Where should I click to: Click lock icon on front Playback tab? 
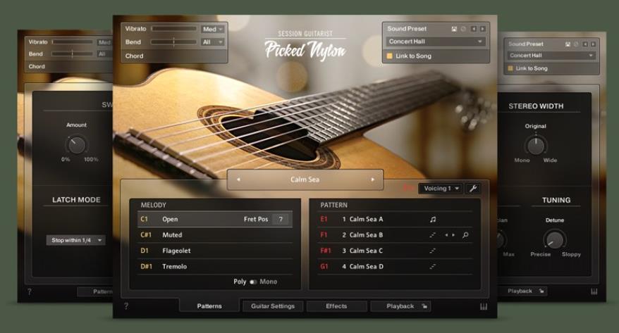pyautogui.click(x=424, y=306)
